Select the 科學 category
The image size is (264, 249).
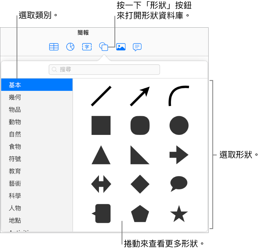coord(37,196)
